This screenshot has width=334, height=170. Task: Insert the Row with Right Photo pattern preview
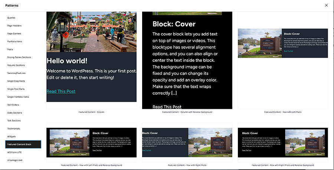pos(187,143)
